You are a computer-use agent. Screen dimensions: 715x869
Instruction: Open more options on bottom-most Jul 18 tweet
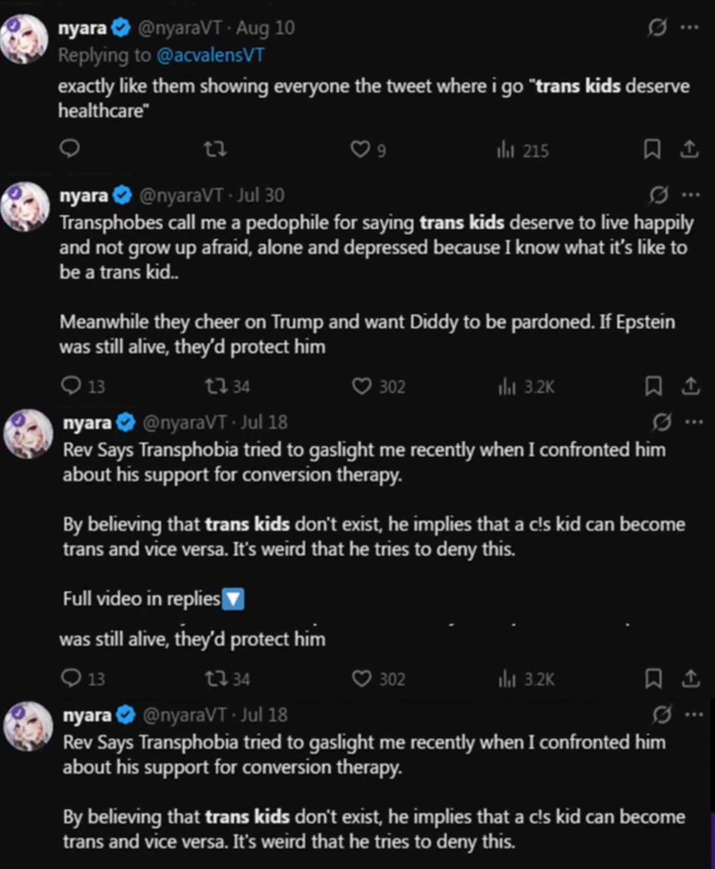tap(694, 715)
